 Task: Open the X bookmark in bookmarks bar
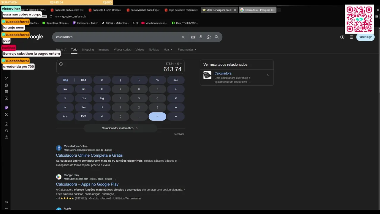click(x=135, y=23)
